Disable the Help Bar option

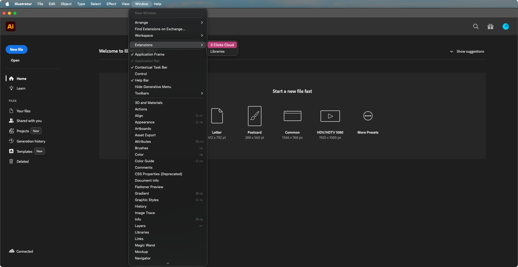tap(142, 80)
